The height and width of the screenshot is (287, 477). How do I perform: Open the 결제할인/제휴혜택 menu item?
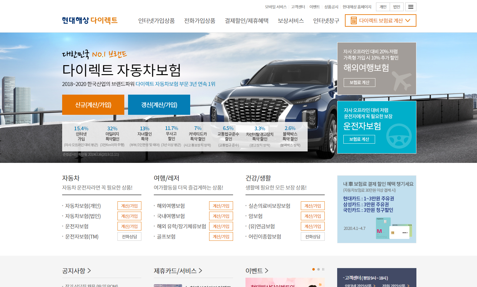[x=246, y=21]
